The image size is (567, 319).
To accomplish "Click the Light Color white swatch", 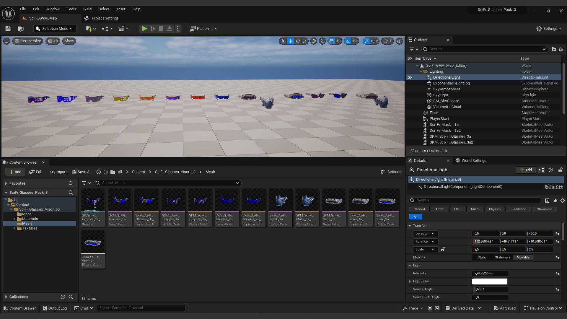I will click(490, 281).
